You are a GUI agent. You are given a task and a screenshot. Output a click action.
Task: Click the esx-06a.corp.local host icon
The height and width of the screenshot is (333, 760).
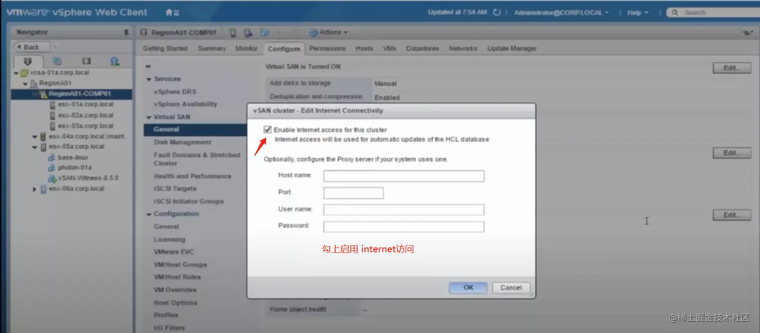[43, 189]
